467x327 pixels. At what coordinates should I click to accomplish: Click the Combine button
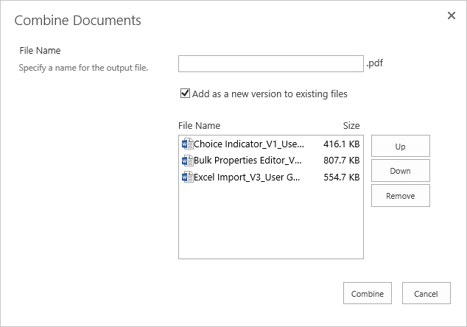click(368, 293)
